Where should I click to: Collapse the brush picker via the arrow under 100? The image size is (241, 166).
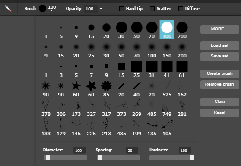[x=52, y=10]
